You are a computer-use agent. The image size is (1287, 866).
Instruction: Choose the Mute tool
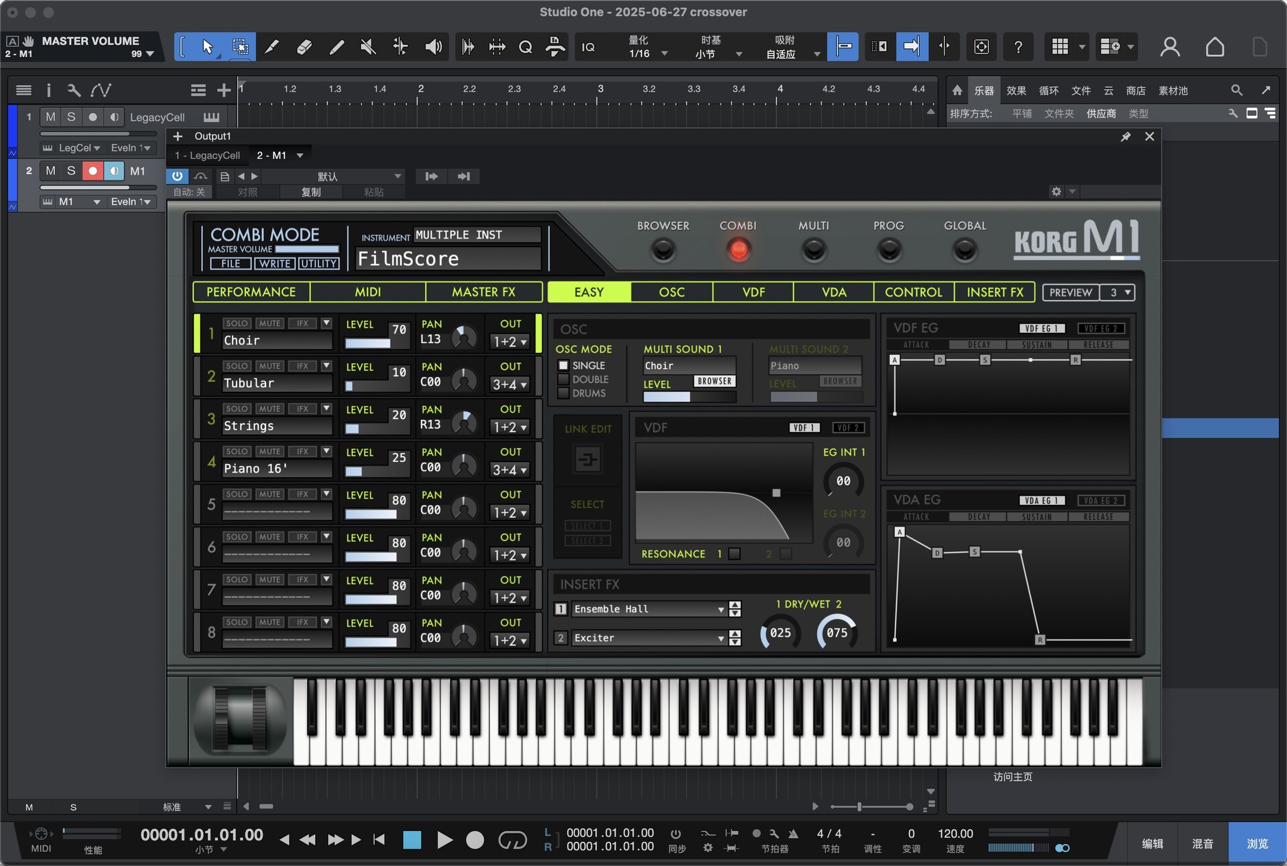tap(368, 46)
